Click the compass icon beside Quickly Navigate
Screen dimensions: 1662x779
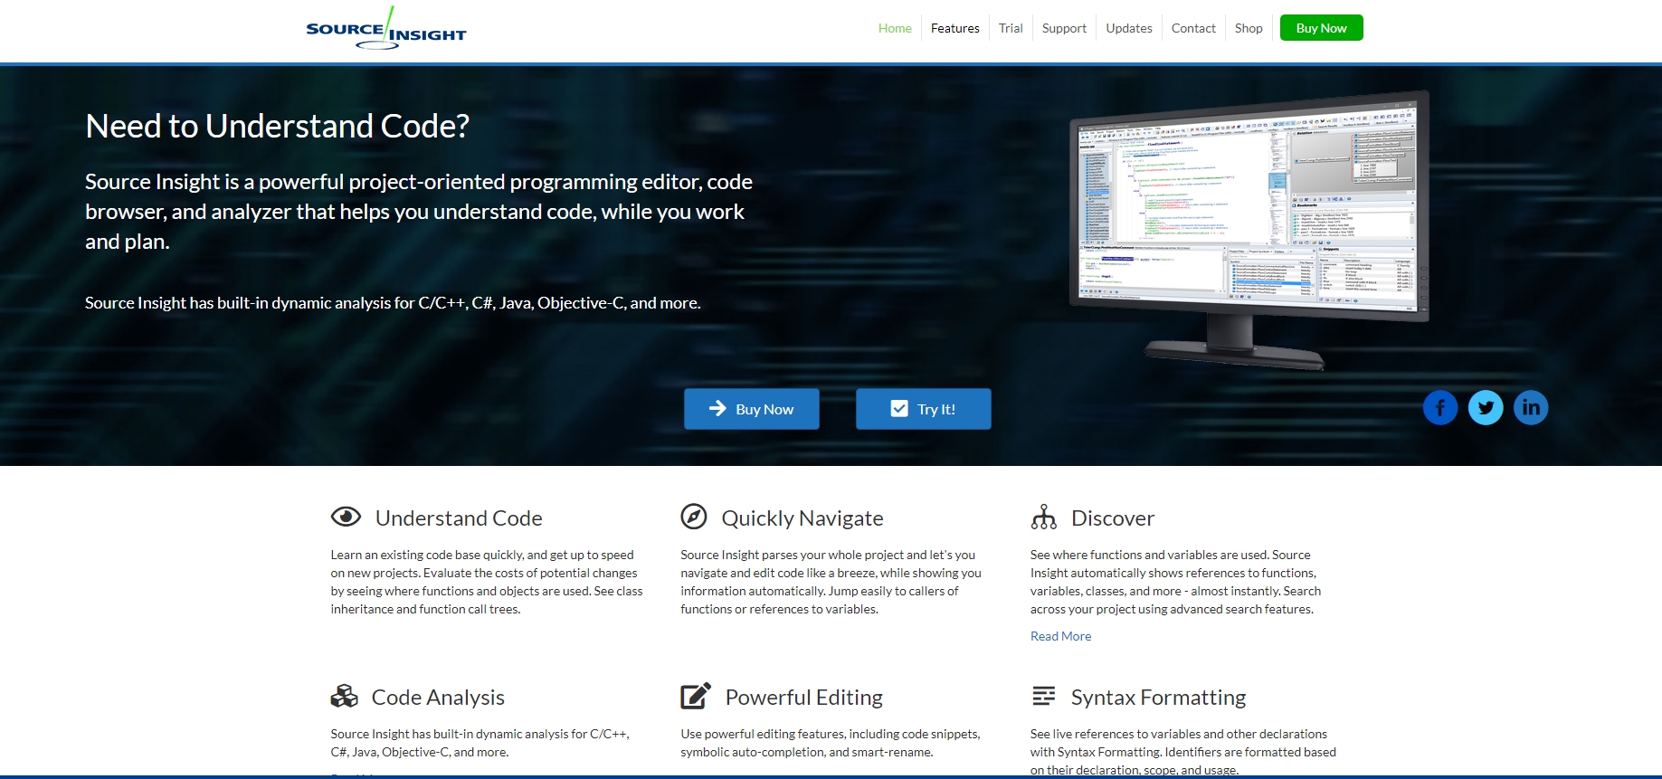pos(694,517)
